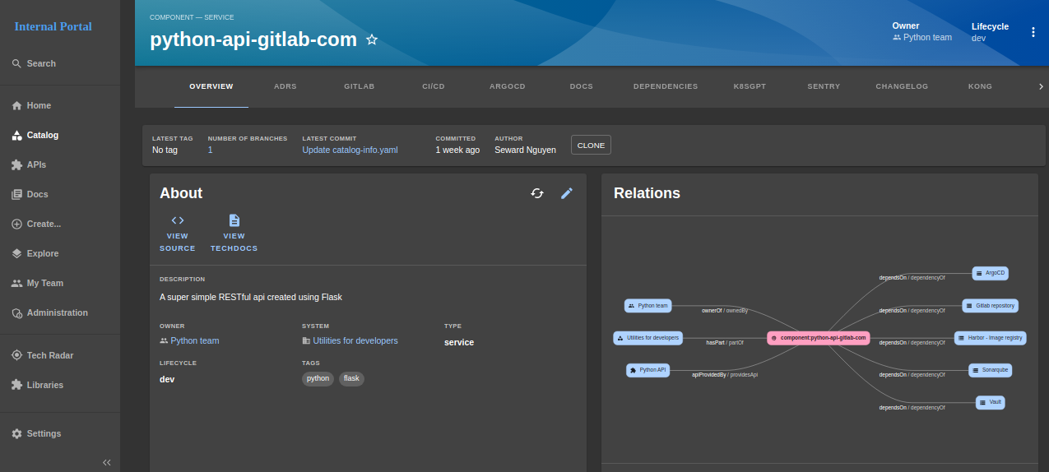The width and height of the screenshot is (1049, 472).
Task: Collapse the sidebar with double chevron
Action: click(x=106, y=462)
